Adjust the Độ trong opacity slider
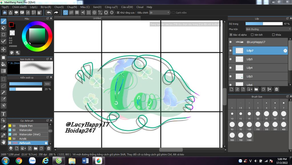Screen dimensions: 292x165 tap(264, 24)
